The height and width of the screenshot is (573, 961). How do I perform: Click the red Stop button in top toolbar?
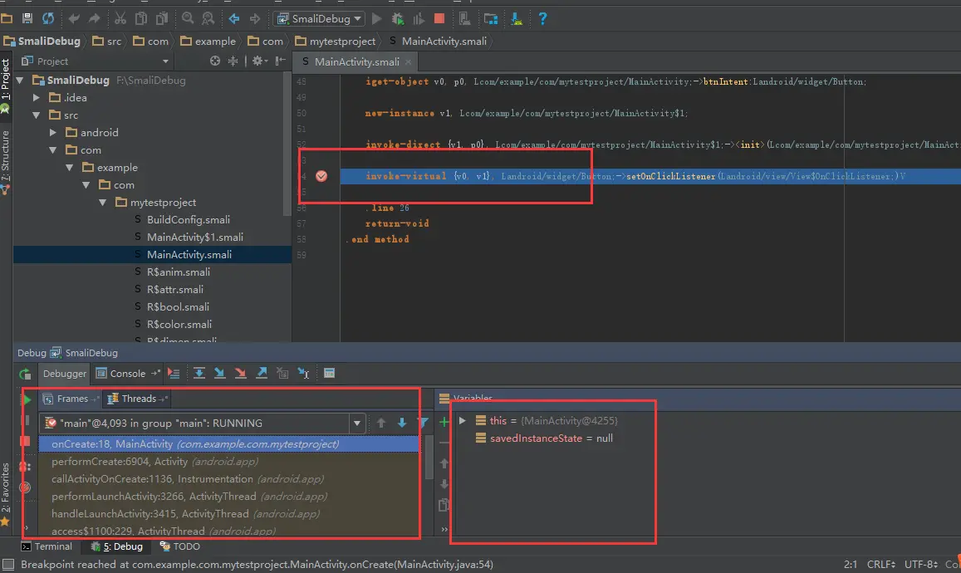pos(439,18)
